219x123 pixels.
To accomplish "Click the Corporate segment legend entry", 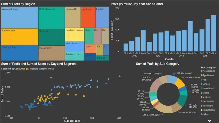I will (32, 69).
